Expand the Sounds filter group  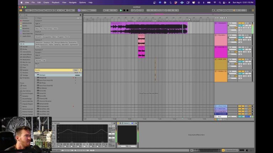coord(38,26)
